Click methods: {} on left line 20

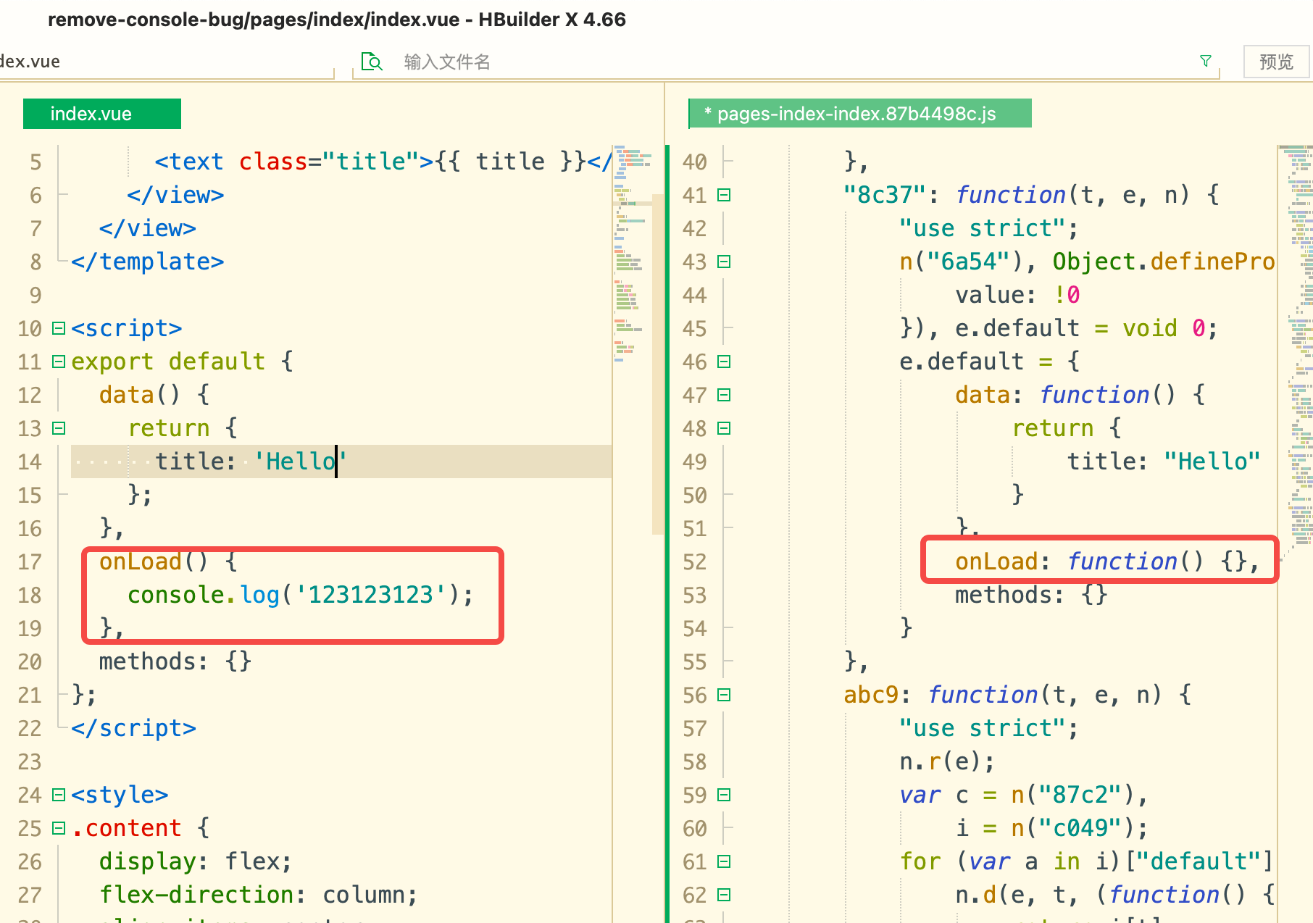175,661
